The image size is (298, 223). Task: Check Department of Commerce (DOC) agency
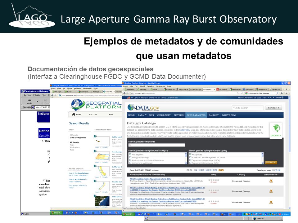point(190,163)
